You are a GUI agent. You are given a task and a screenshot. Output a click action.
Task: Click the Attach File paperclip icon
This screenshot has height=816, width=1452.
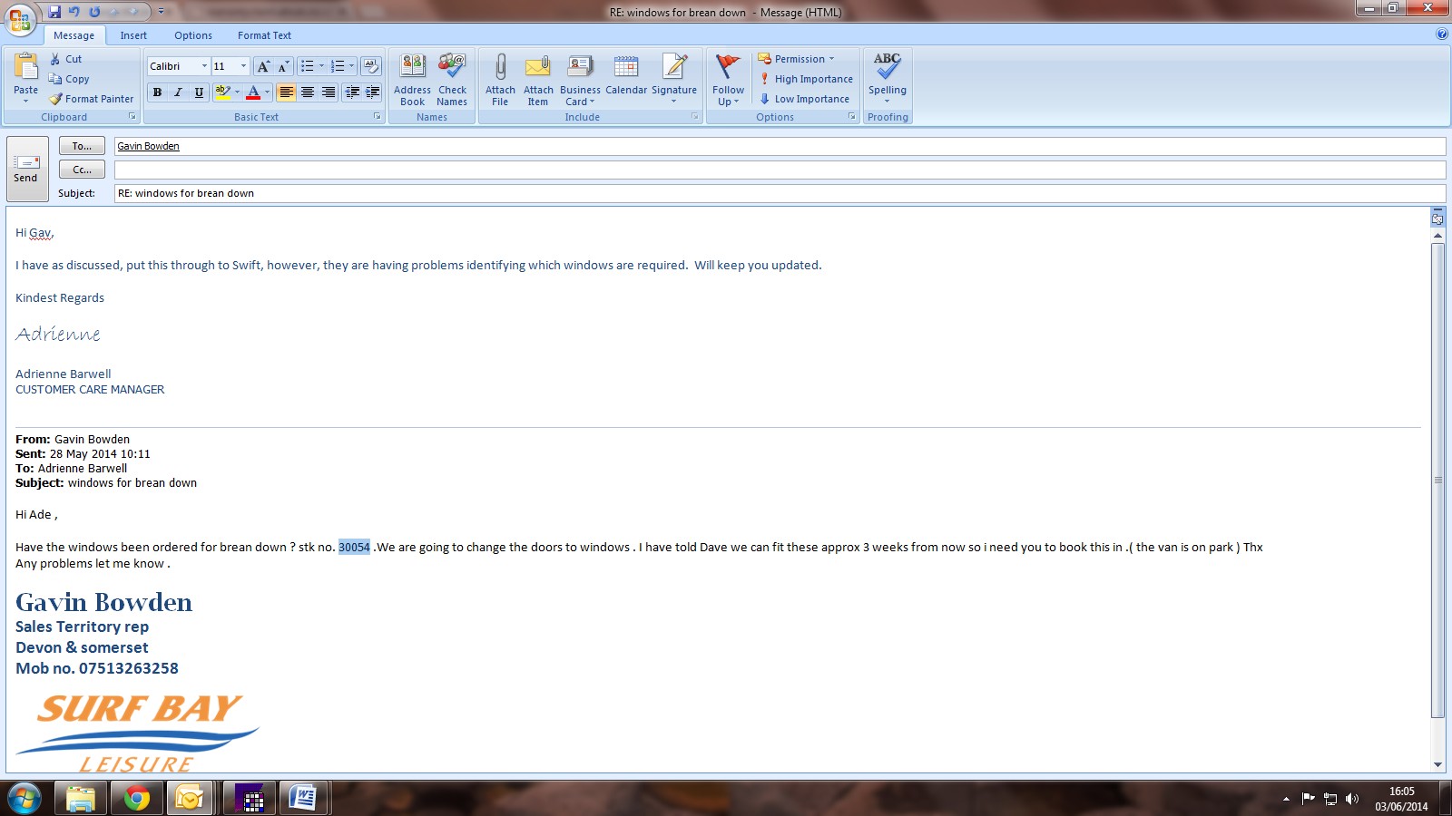(x=500, y=68)
